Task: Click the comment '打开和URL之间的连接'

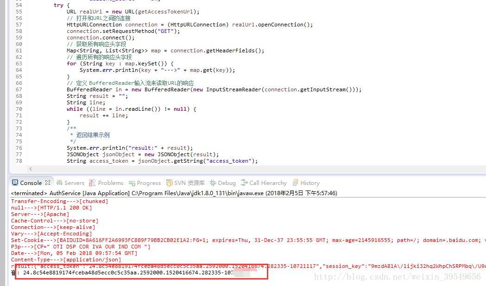Action: coord(103,18)
